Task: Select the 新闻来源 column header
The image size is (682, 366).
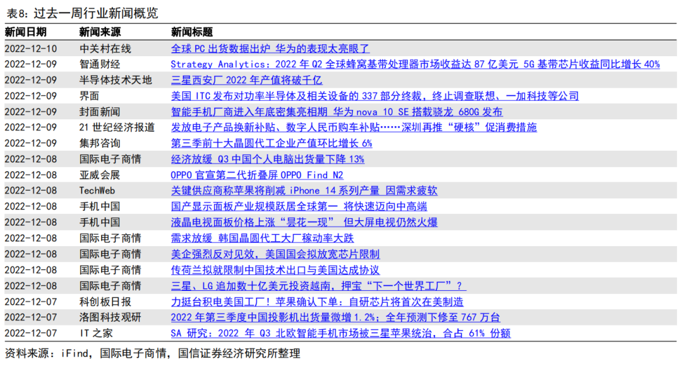Action: click(x=100, y=32)
